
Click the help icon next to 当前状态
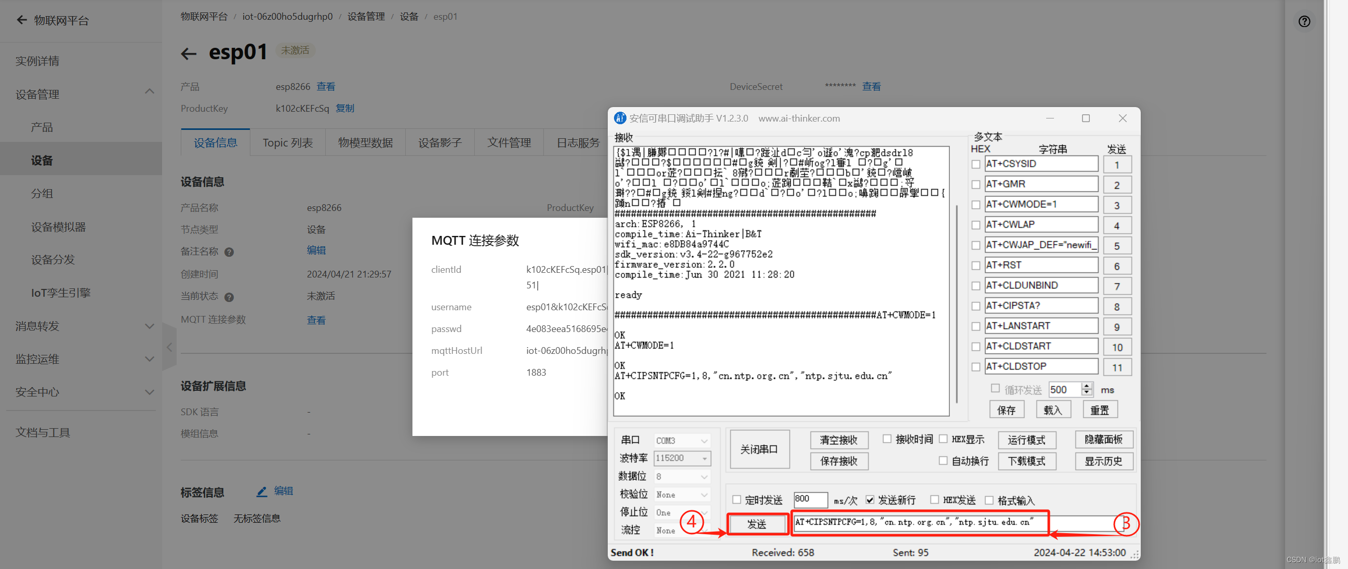tap(229, 297)
